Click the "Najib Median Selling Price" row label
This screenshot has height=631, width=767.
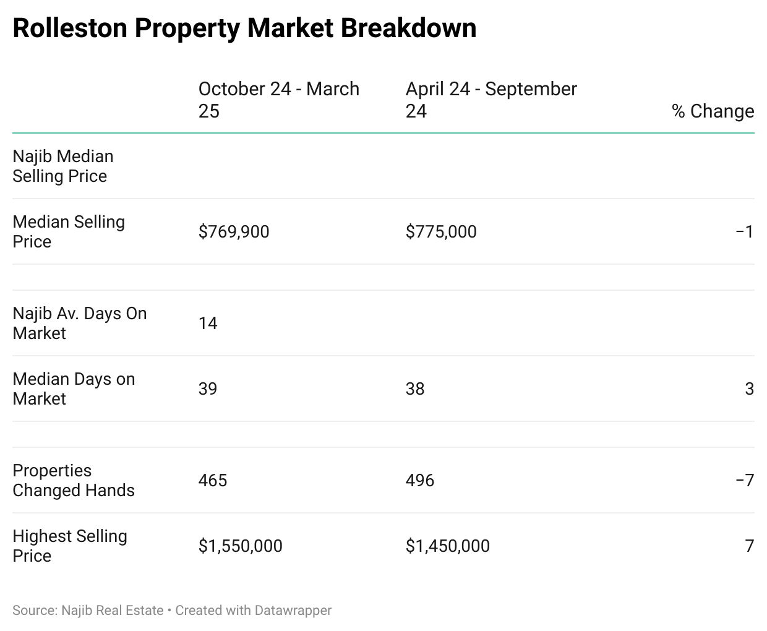[x=62, y=166]
